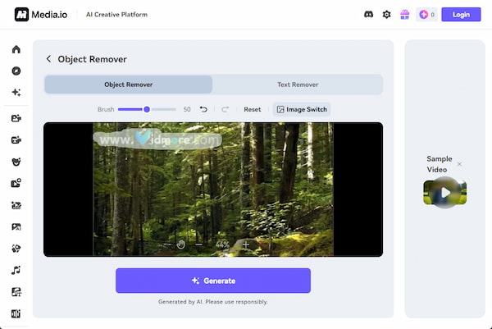Open settings via the gear icon
Viewport: 492px width, 329px height.
coord(387,15)
